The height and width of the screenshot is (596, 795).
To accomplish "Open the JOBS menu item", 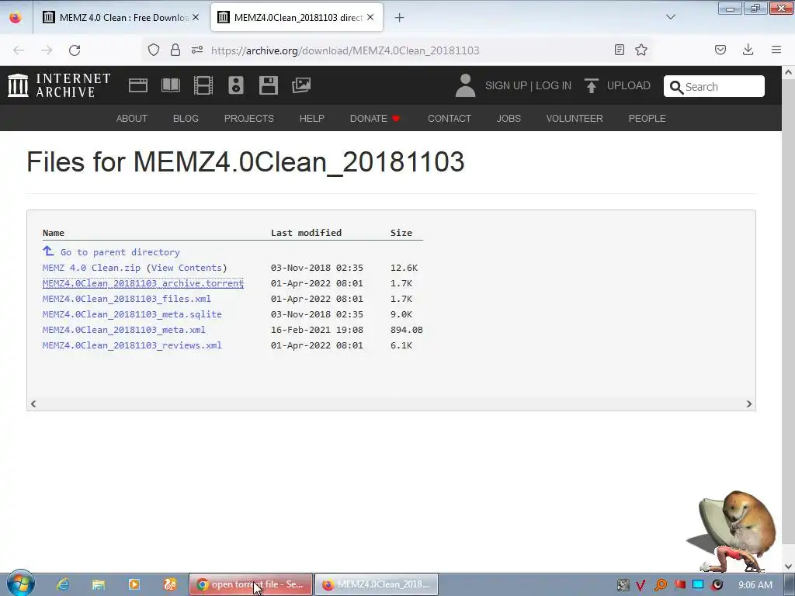I will click(509, 118).
